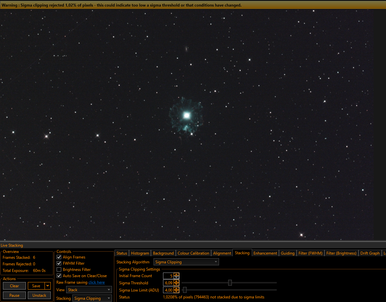
Task: Open the Enhancement tab
Action: [265, 253]
